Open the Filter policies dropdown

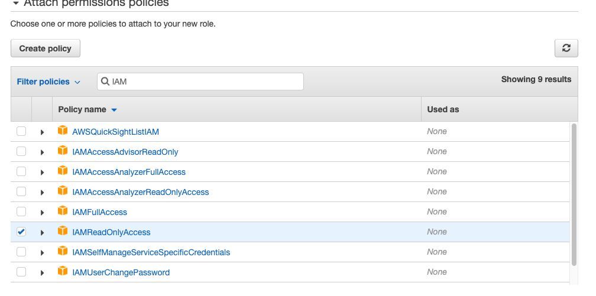pyautogui.click(x=48, y=82)
